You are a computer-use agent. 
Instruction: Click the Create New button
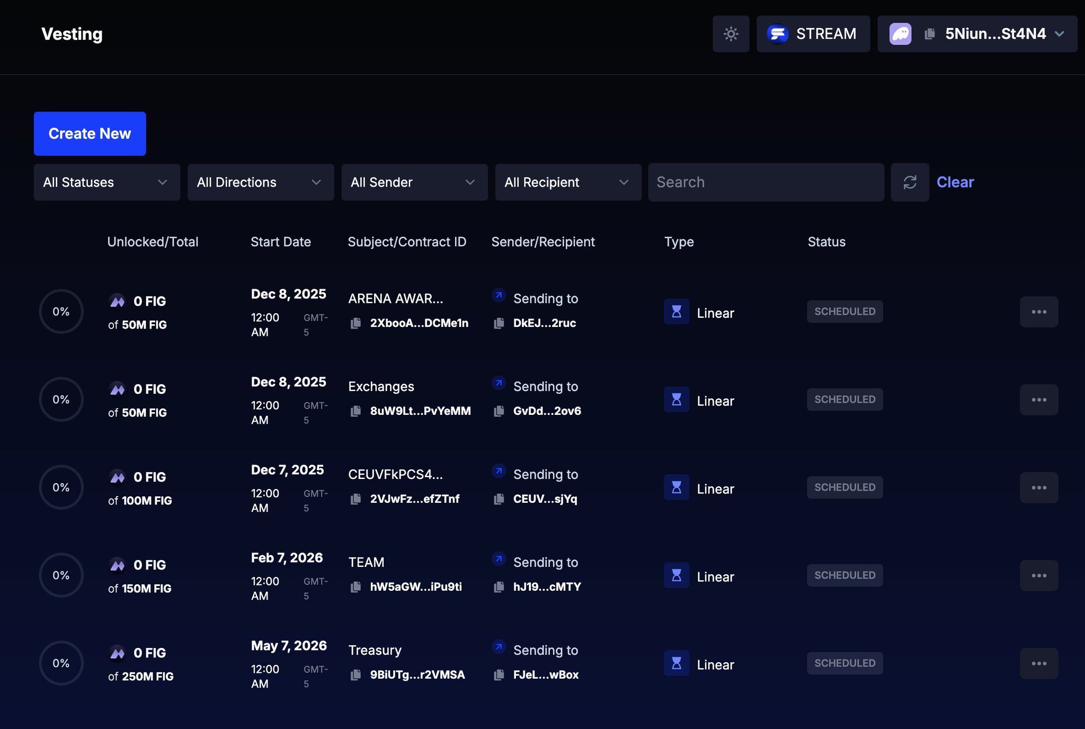90,134
